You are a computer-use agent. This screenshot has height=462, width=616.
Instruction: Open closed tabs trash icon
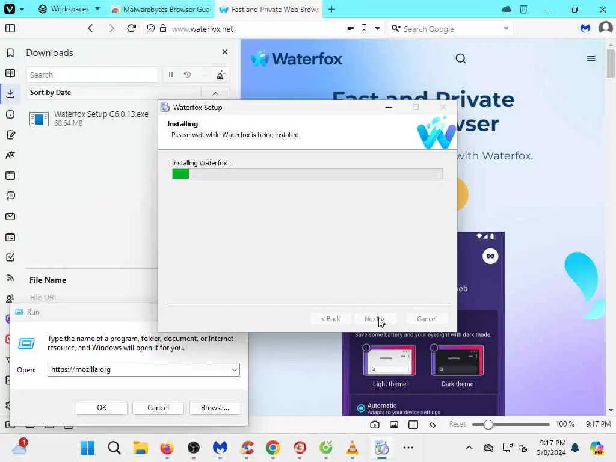[x=523, y=9]
